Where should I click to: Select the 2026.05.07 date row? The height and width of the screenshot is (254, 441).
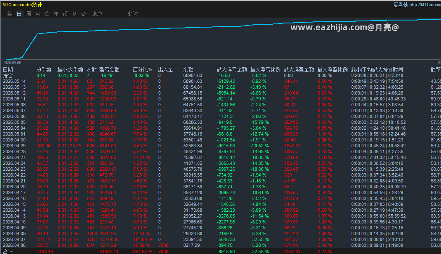point(14,111)
